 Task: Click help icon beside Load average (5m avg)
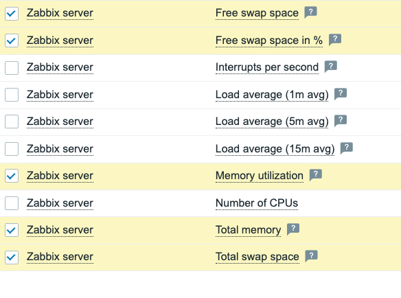point(341,121)
